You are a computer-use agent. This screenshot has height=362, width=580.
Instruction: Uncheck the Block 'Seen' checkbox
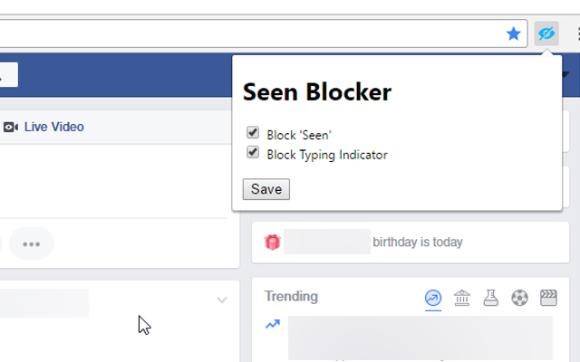[253, 133]
